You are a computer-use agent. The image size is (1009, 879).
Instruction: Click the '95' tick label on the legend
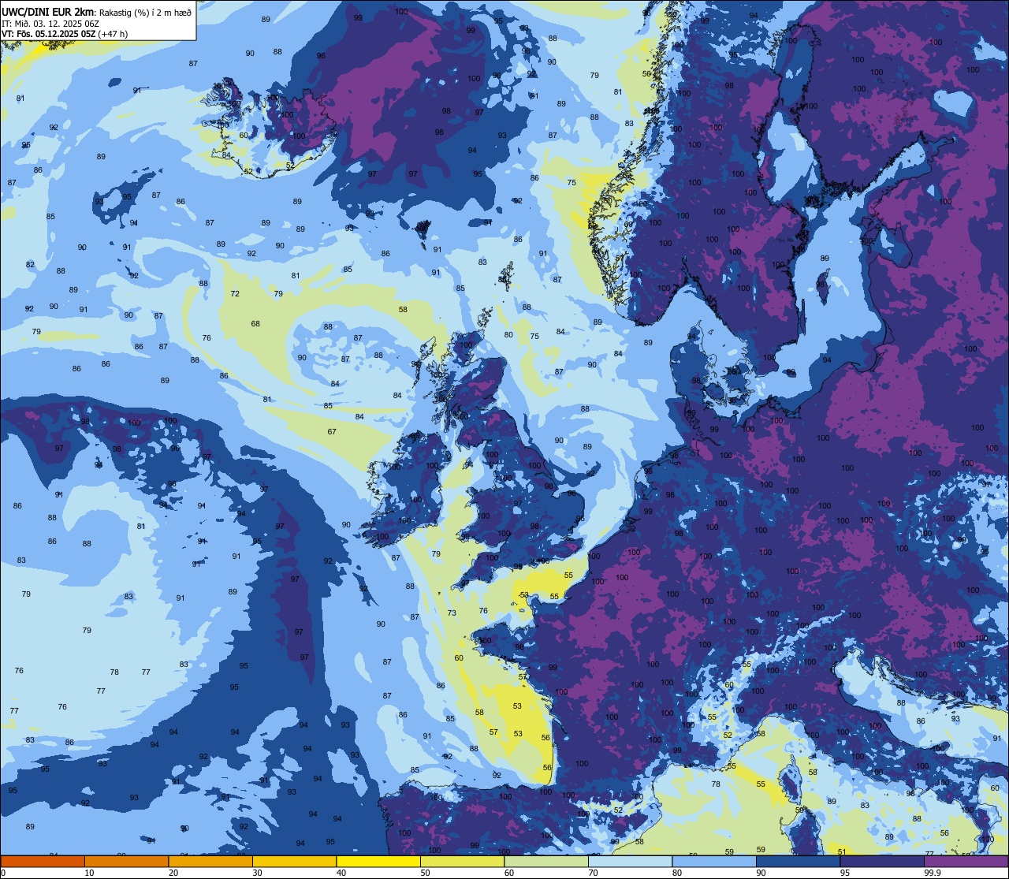point(844,873)
